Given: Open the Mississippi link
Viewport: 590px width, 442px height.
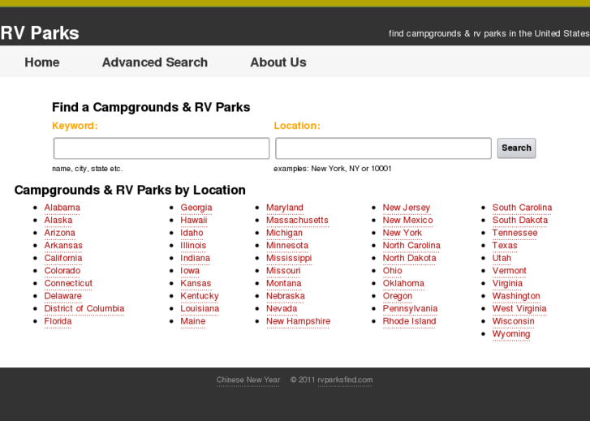Looking at the screenshot, I should pyautogui.click(x=289, y=258).
